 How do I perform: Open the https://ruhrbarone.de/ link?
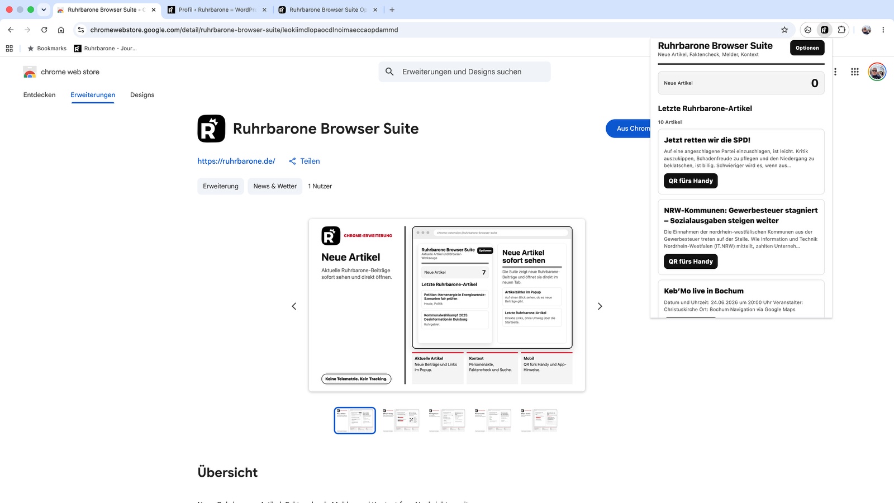[x=236, y=161]
